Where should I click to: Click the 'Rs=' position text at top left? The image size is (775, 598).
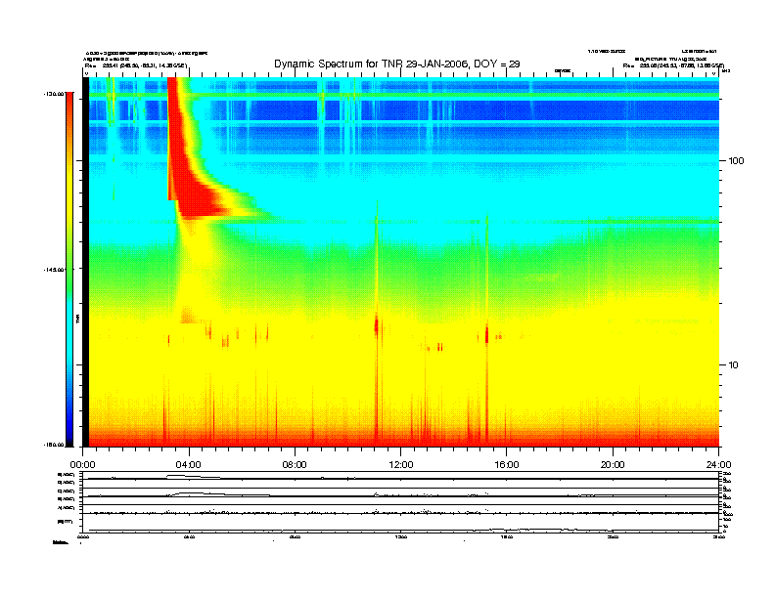[135, 64]
